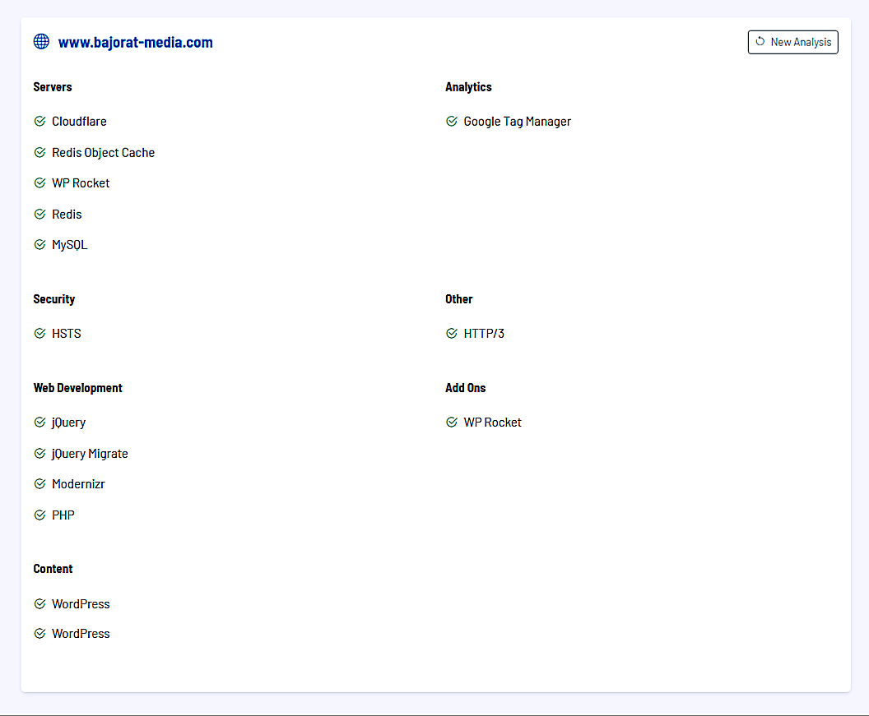Select WP Rocket in the Servers list
This screenshot has width=869, height=716.
81,183
